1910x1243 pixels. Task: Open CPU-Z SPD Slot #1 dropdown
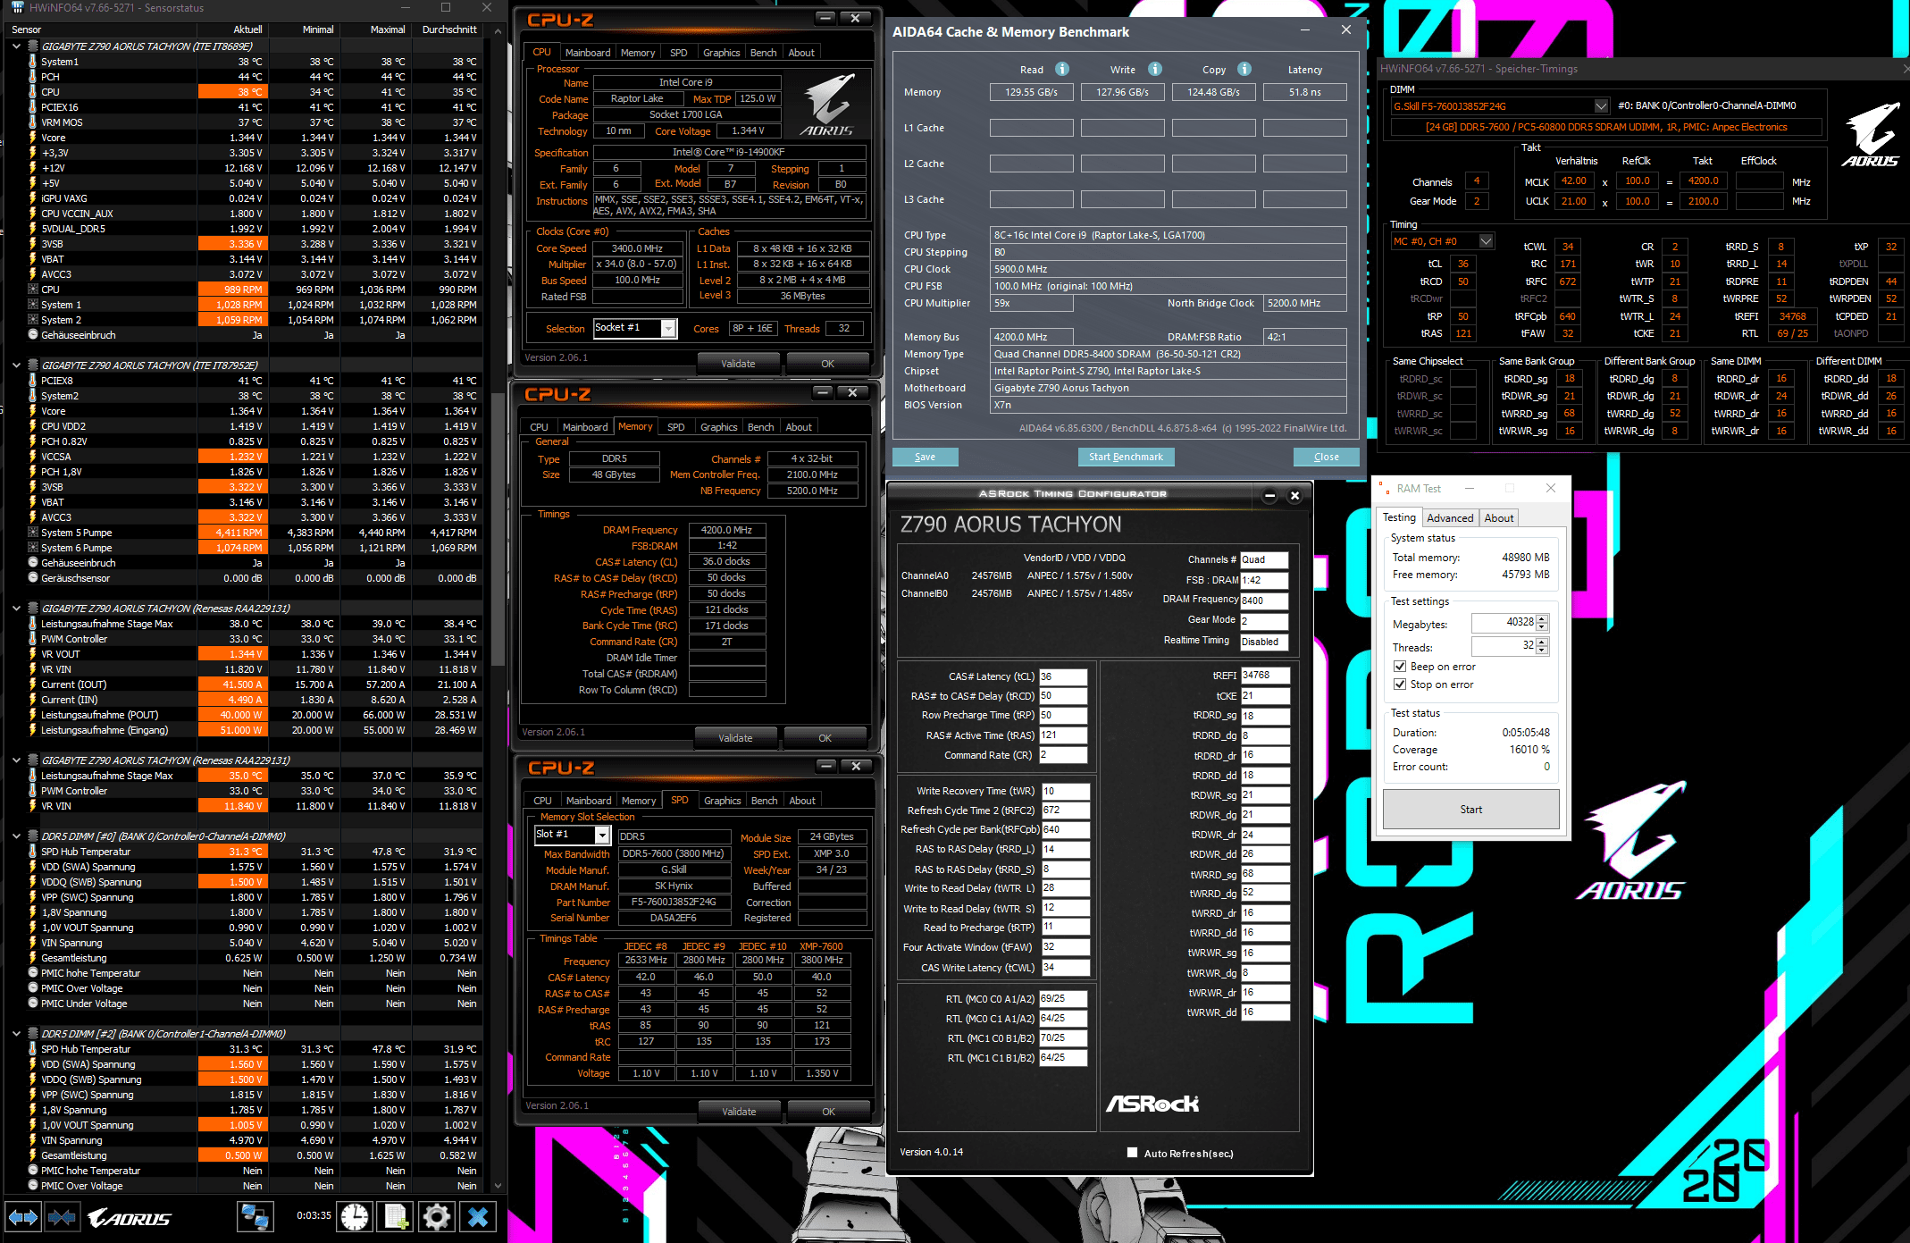coord(602,836)
